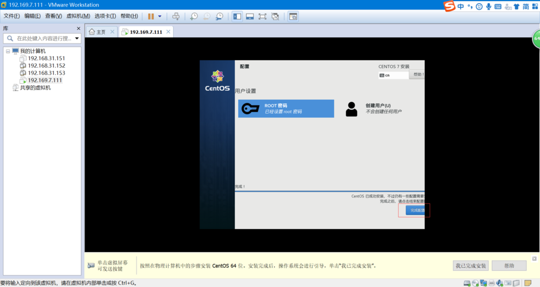Click the green 64 badge at the right edge
This screenshot has height=287, width=540.
[536, 38]
